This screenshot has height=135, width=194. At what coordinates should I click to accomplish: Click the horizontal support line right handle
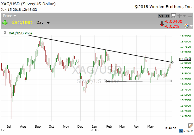coord(171,81)
